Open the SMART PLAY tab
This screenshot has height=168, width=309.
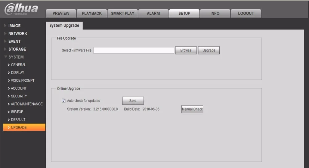click(x=123, y=13)
